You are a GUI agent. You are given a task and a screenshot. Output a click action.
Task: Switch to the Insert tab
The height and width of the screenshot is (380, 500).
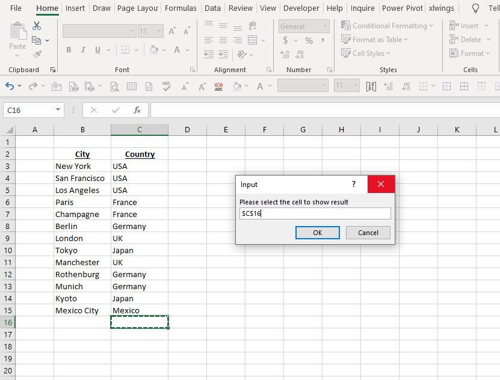point(75,8)
